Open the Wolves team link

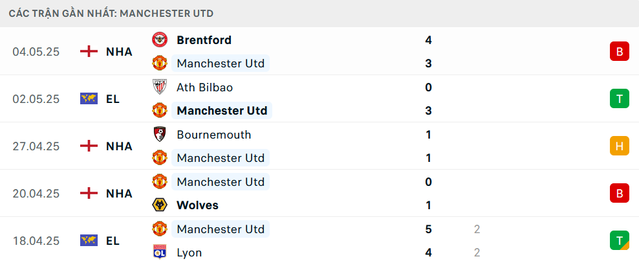point(198,205)
